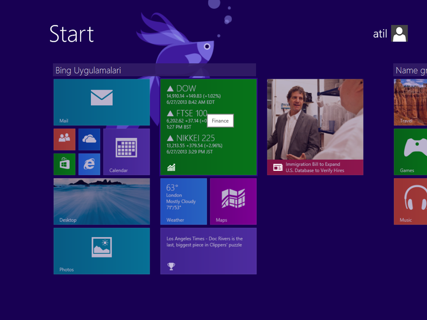Click the 63° temperature reading
Screen dimensions: 427x320
(172, 188)
